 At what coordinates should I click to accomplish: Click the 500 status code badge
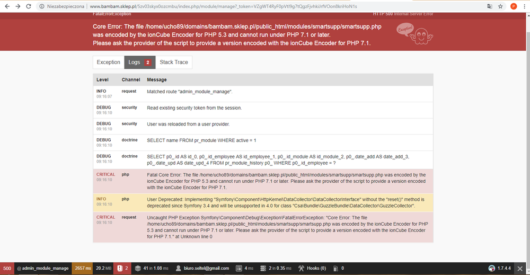click(7, 268)
